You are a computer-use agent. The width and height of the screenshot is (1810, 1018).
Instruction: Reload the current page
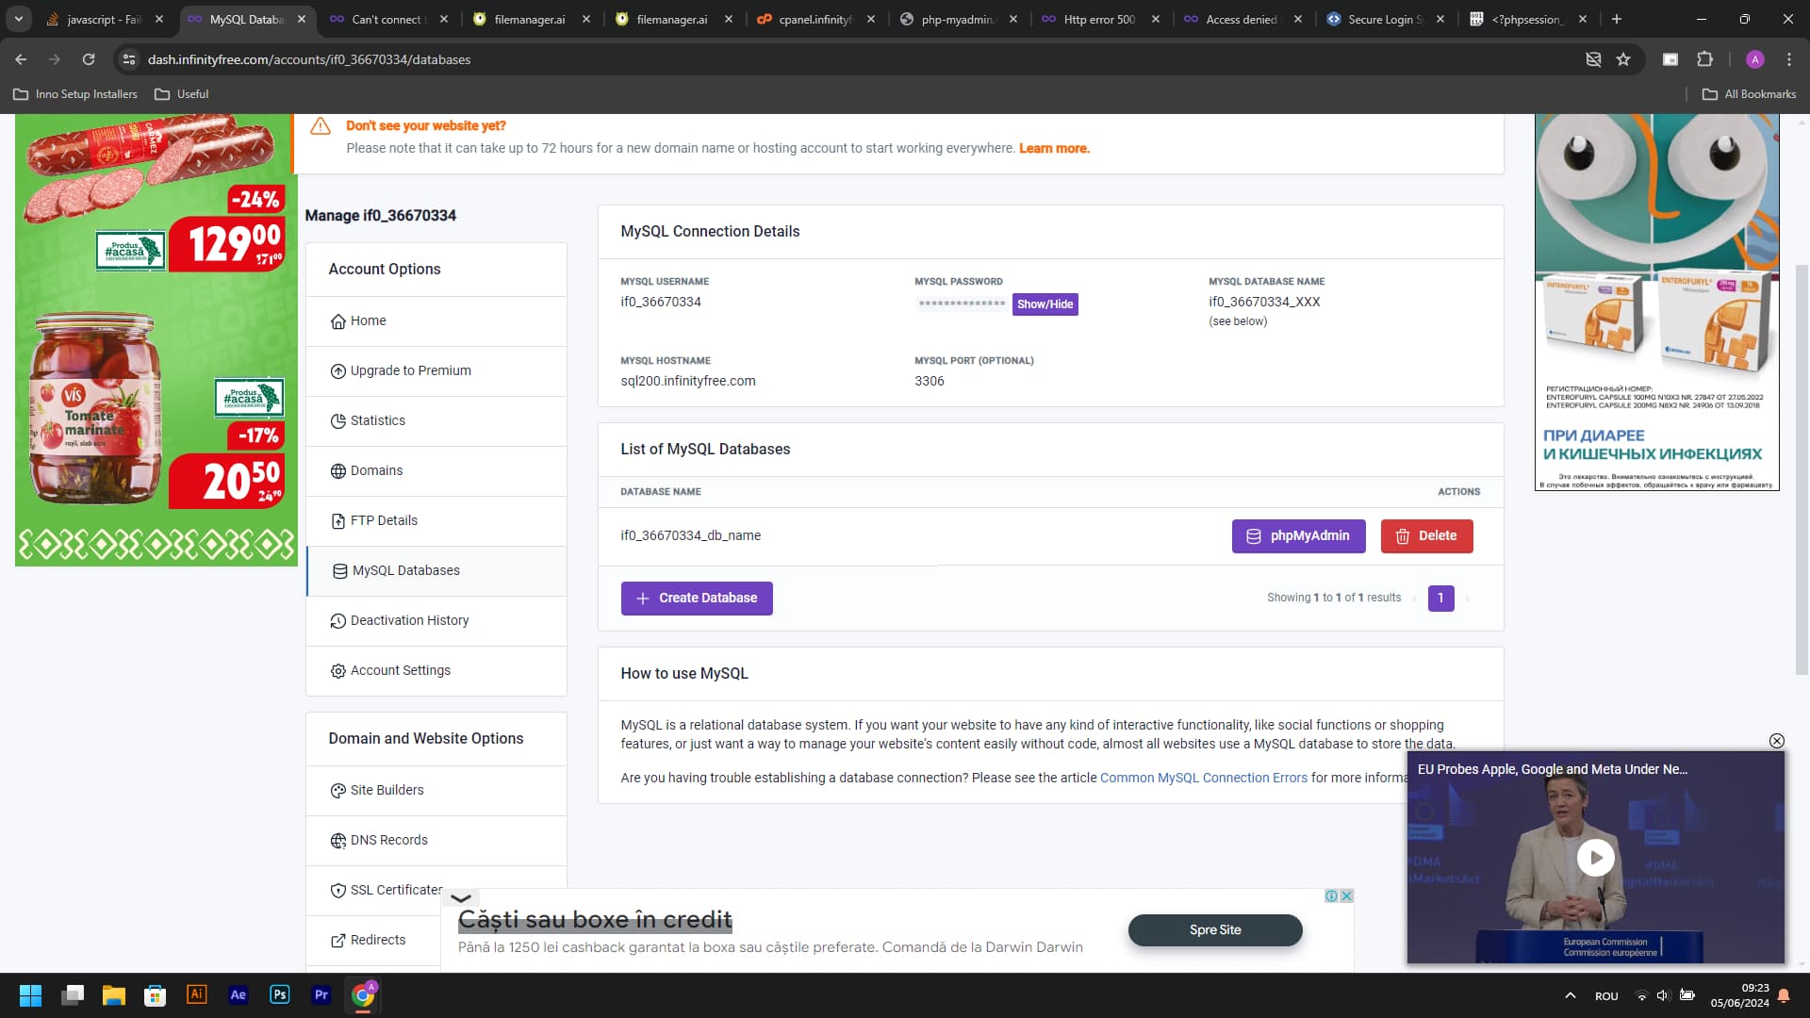(x=89, y=59)
